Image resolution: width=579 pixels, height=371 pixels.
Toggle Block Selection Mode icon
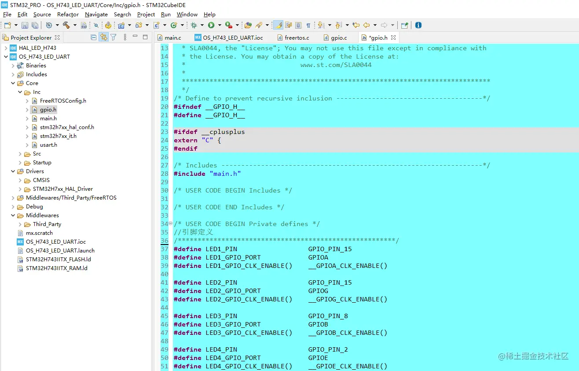tap(298, 26)
